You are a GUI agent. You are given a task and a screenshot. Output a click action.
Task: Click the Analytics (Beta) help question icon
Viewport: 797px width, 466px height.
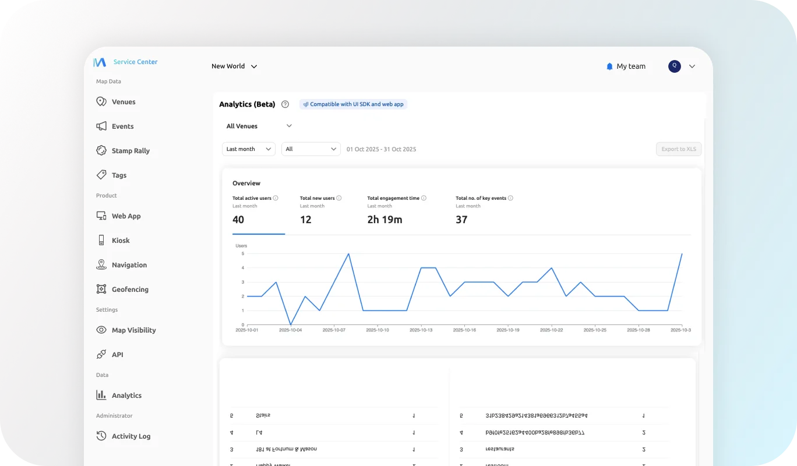[x=285, y=104]
